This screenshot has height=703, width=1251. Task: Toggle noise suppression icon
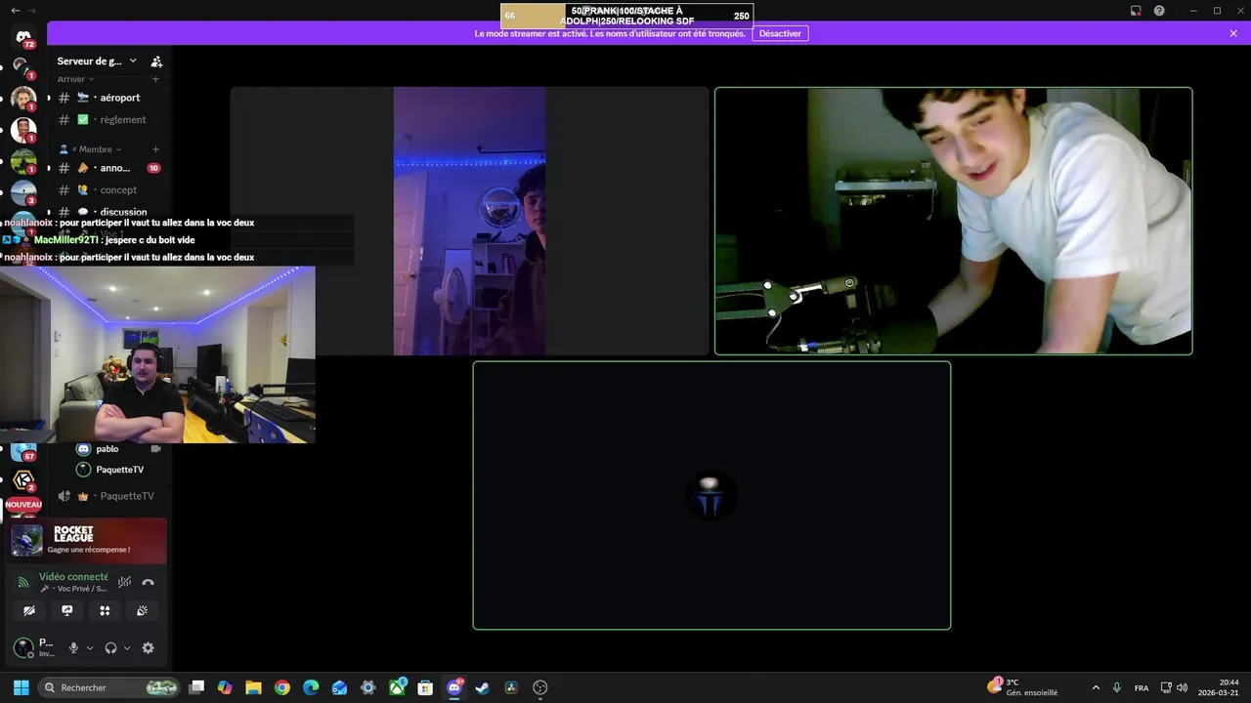tap(124, 582)
